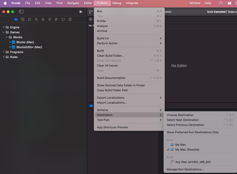Click the source control branch icon
Image resolution: width=237 pixels, height=174 pixels.
[91, 12]
